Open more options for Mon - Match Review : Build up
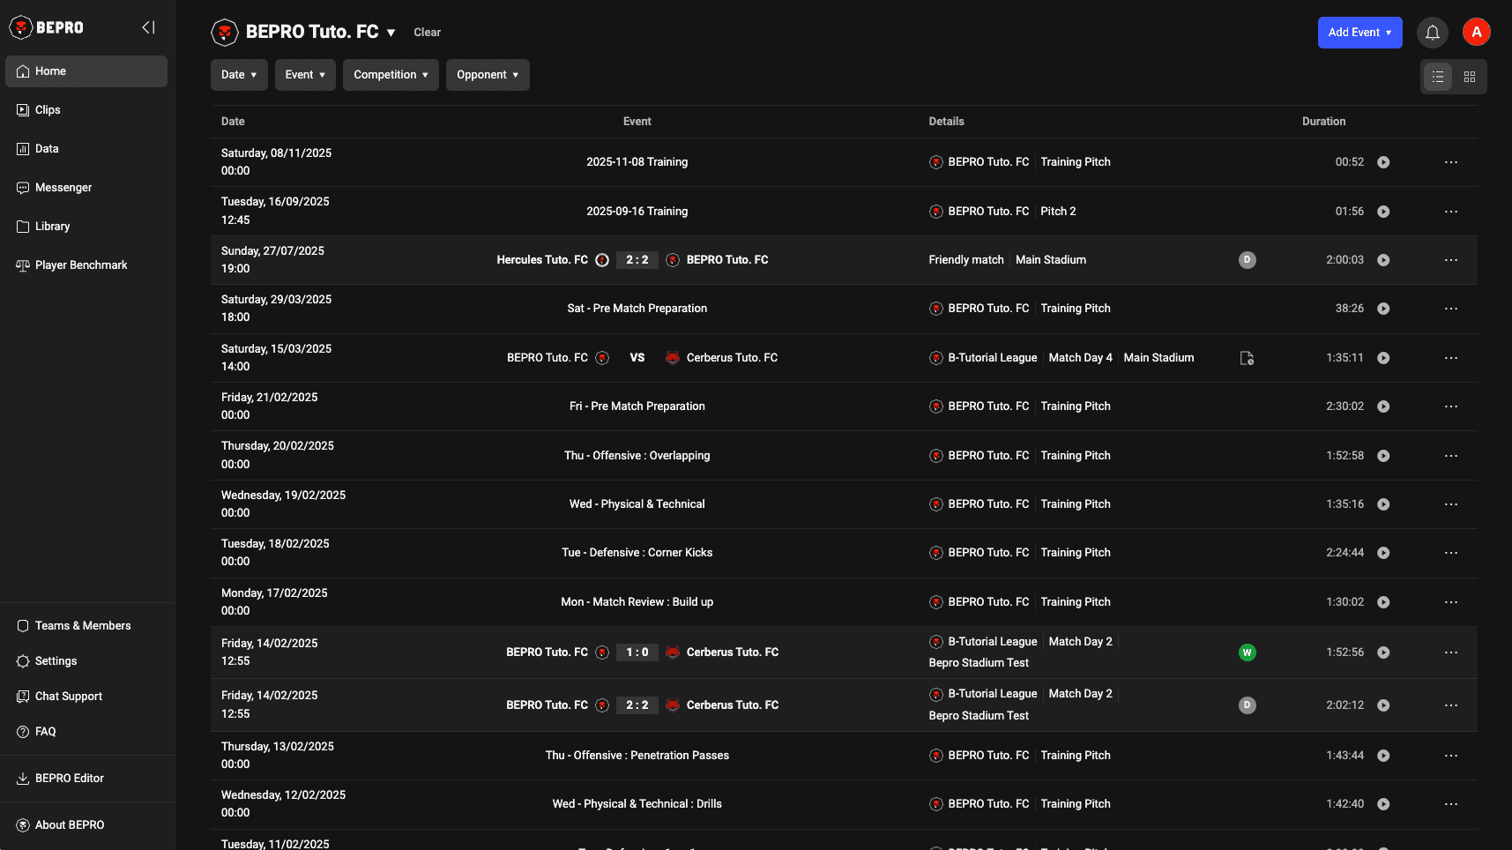This screenshot has height=850, width=1512. pos(1451,602)
